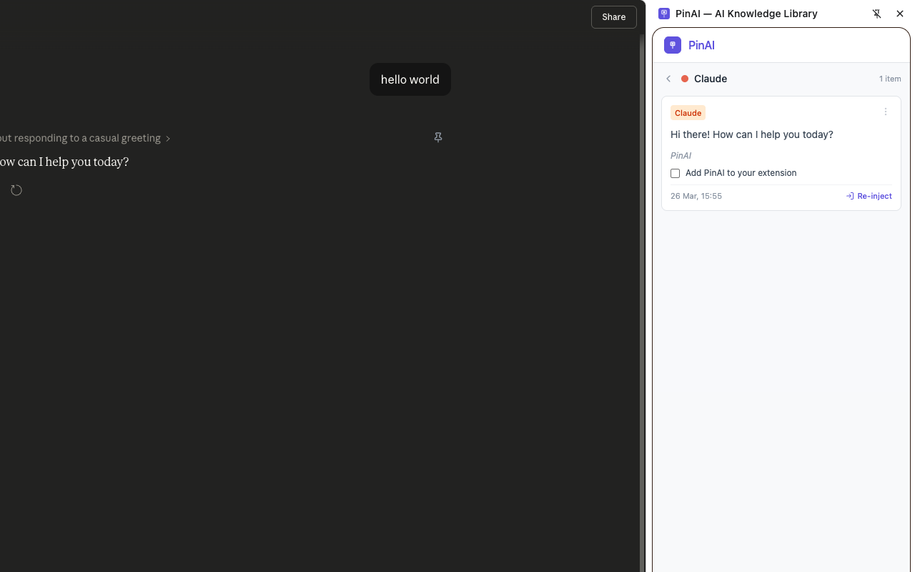Screen dimensions: 915x572
Task: Close the PinAI Knowledge Library popup
Action: point(900,14)
